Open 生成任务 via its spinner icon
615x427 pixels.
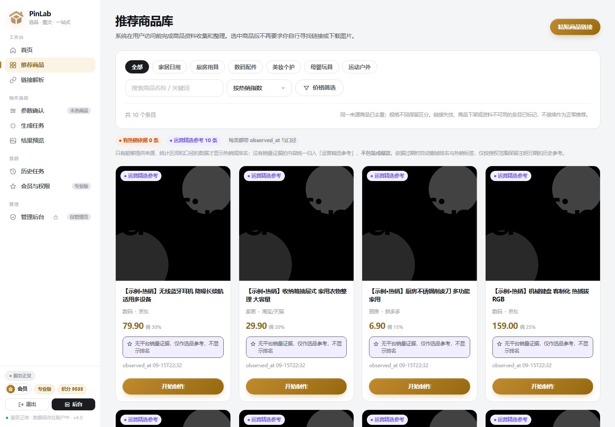point(13,126)
